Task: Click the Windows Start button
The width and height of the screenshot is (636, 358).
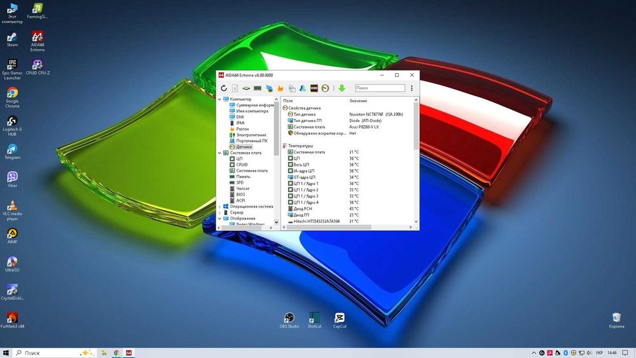Action: pyautogui.click(x=6, y=353)
